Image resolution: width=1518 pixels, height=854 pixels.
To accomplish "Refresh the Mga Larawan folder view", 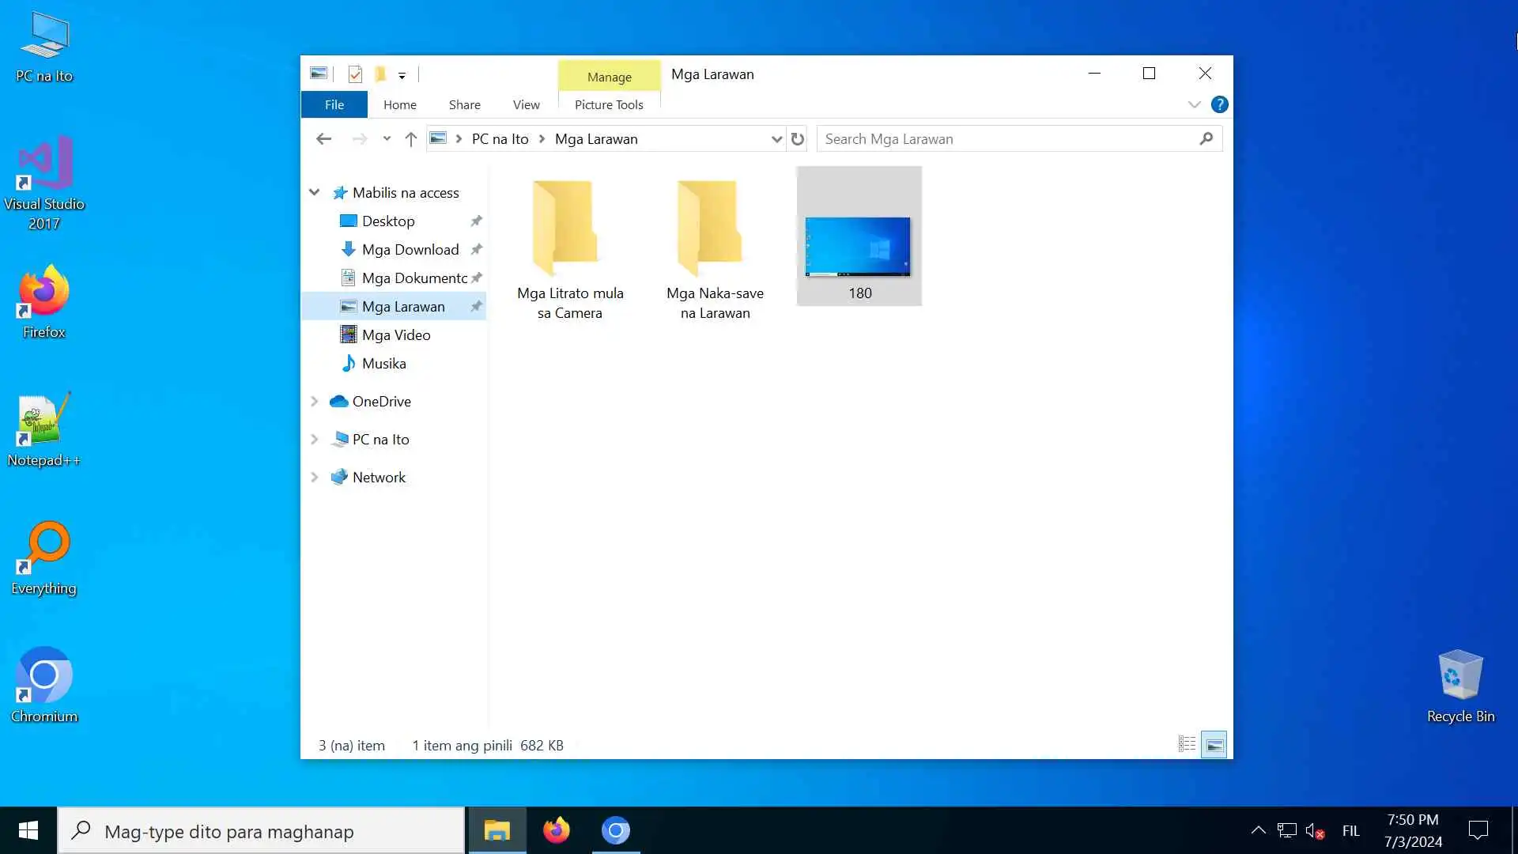I will pos(798,139).
